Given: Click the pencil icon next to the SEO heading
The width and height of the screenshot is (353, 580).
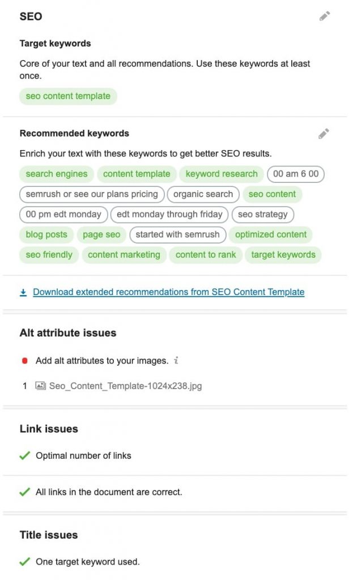Looking at the screenshot, I should coord(325,16).
